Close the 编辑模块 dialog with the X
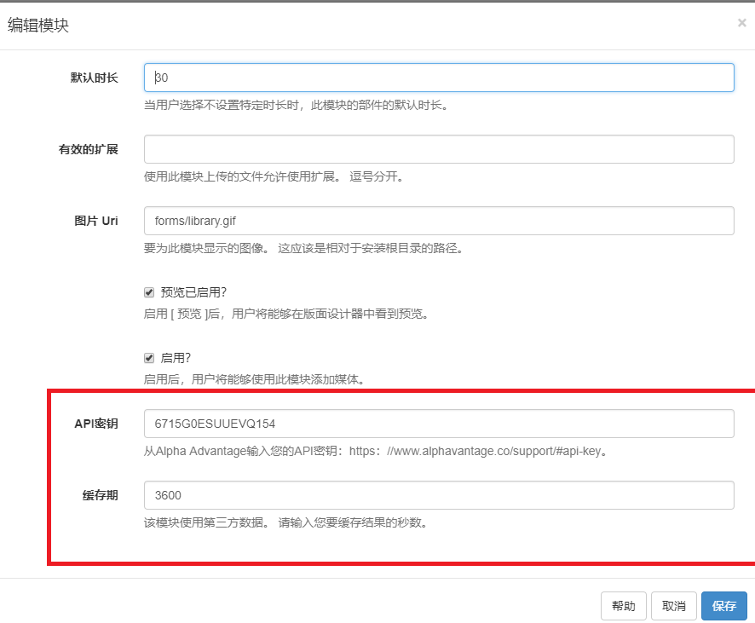This screenshot has width=755, height=623. [741, 23]
